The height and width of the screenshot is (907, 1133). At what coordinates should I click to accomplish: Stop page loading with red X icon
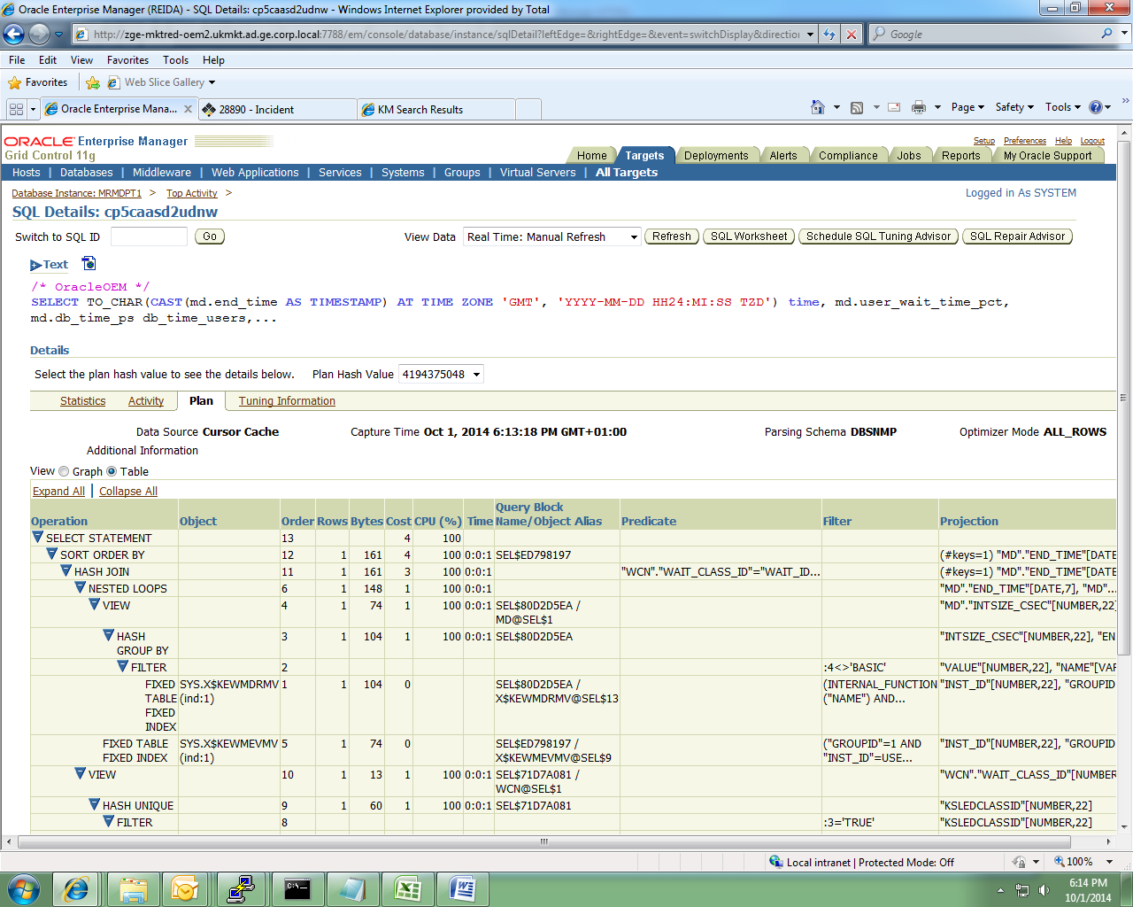(852, 34)
